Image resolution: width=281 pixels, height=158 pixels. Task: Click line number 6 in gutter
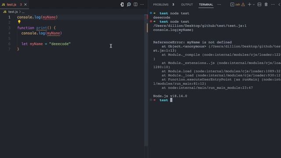[9, 44]
